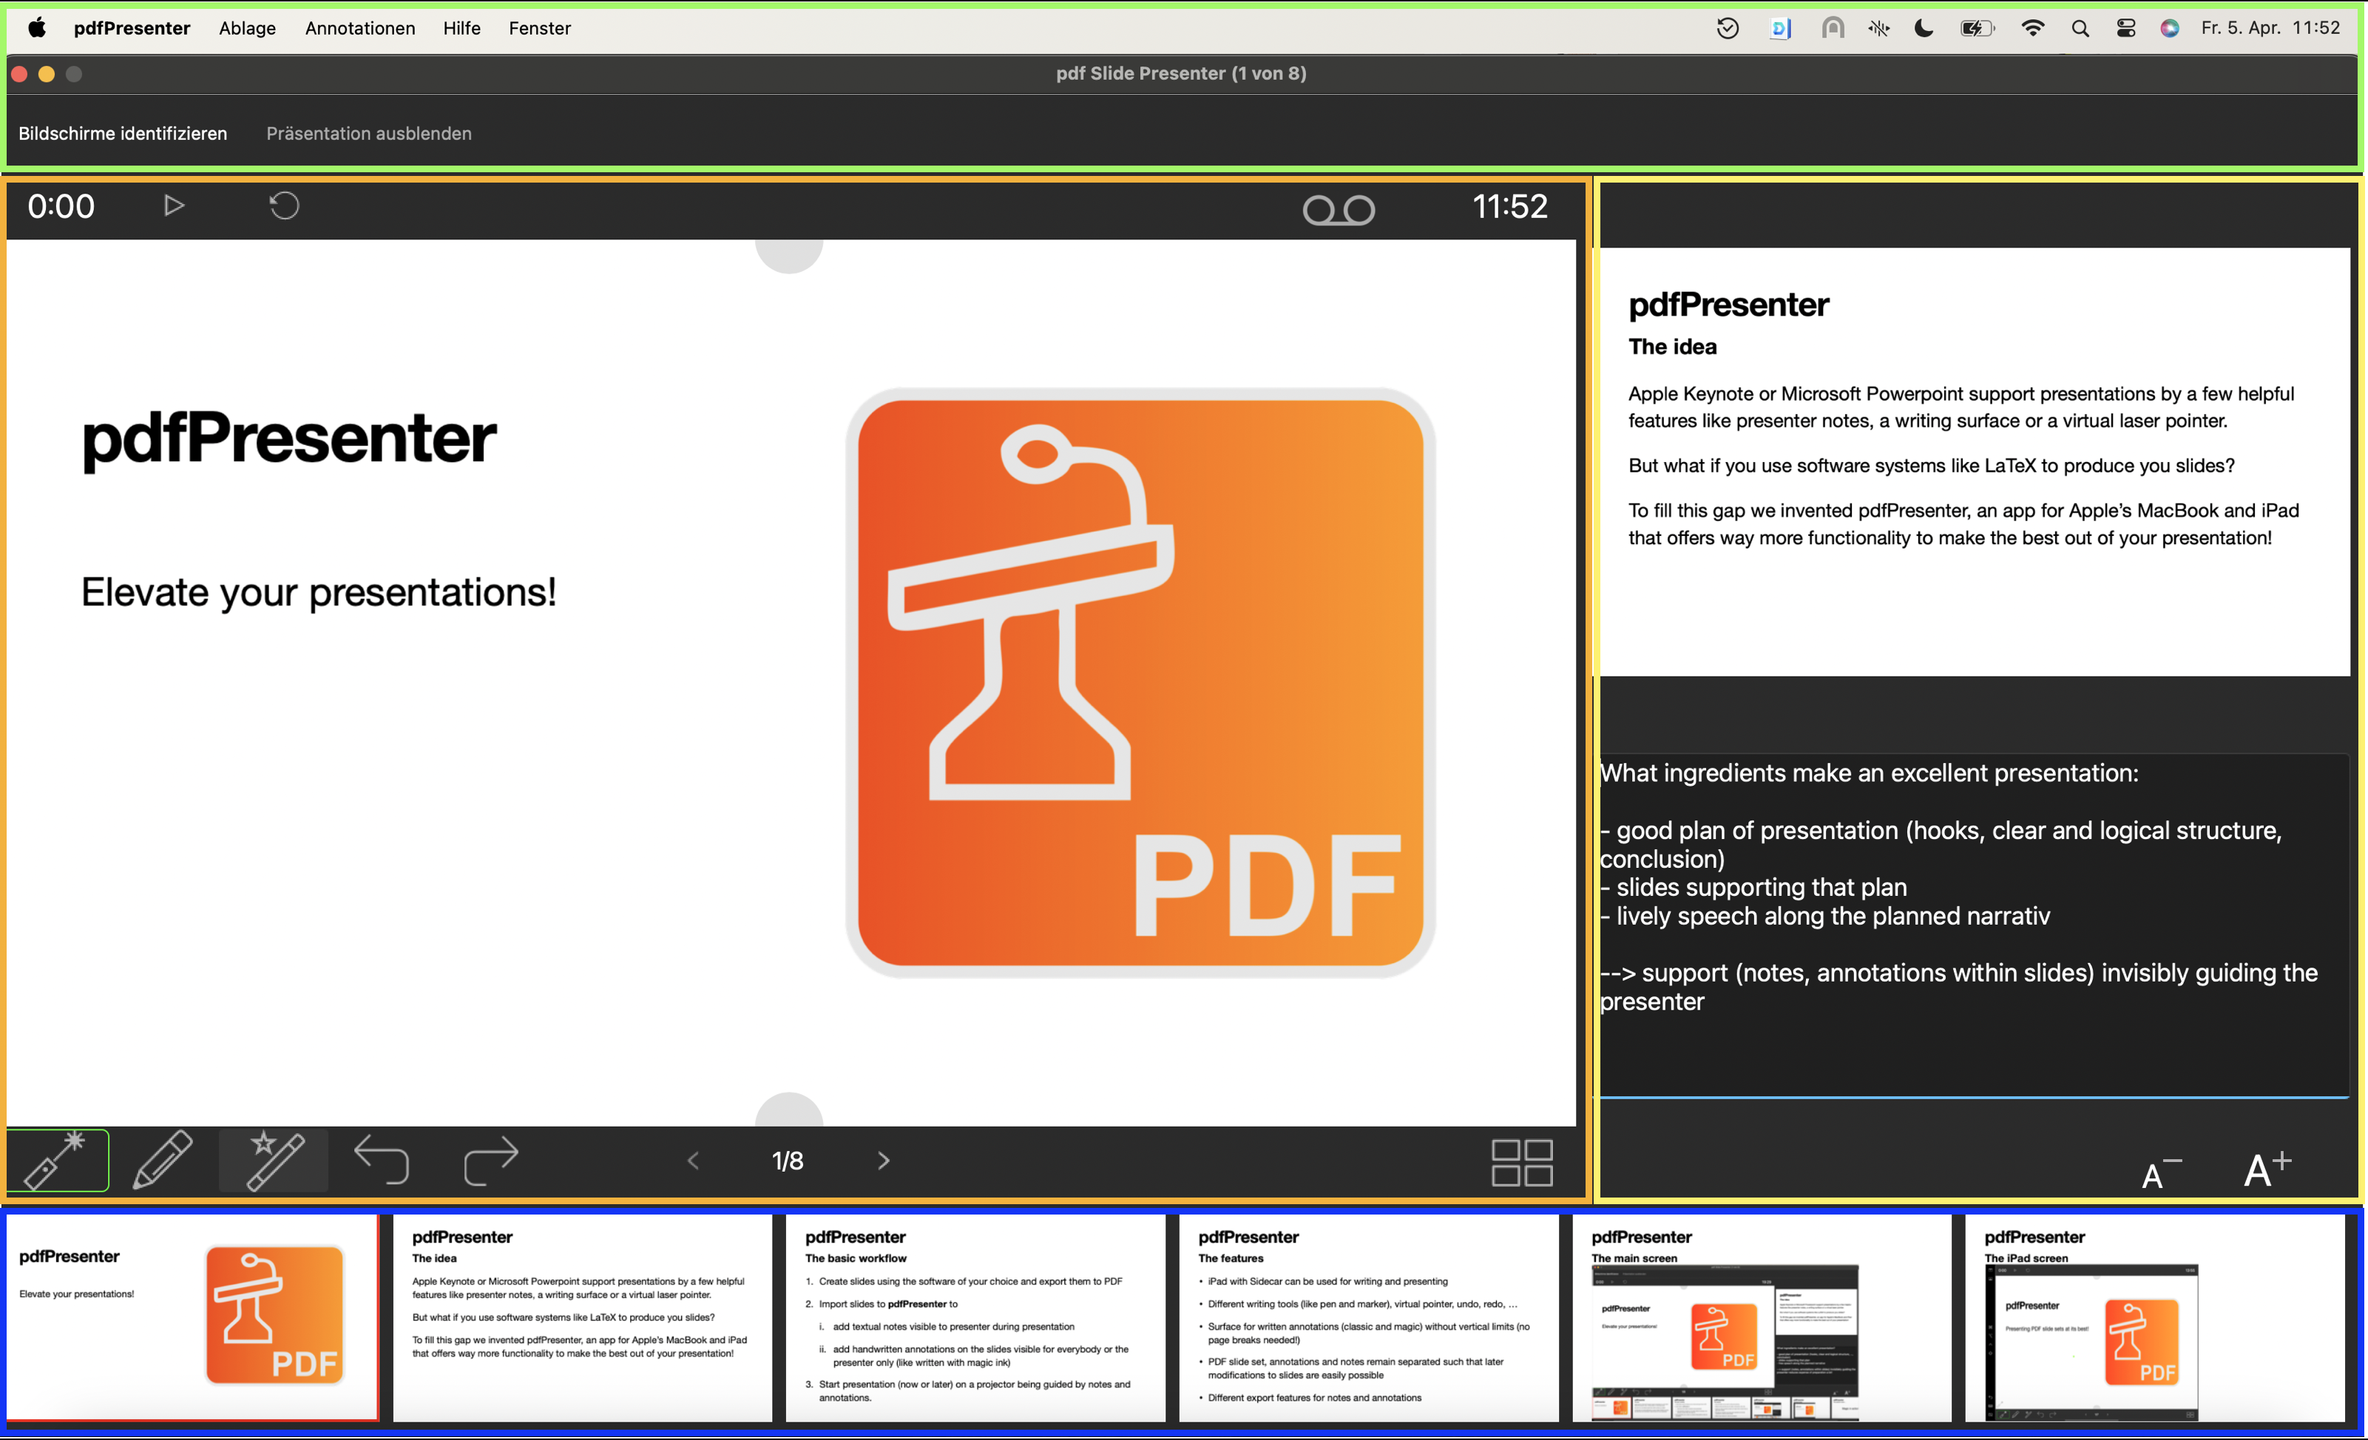Select the virtual laser pointer tool
Viewport: 2368px width, 1440px height.
click(58, 1161)
